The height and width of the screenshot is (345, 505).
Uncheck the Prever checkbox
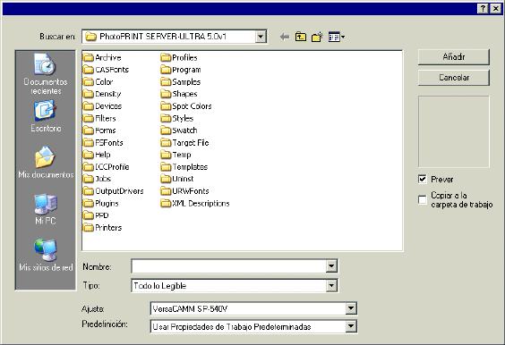pos(423,179)
